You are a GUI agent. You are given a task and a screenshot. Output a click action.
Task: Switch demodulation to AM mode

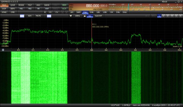click(72, 12)
